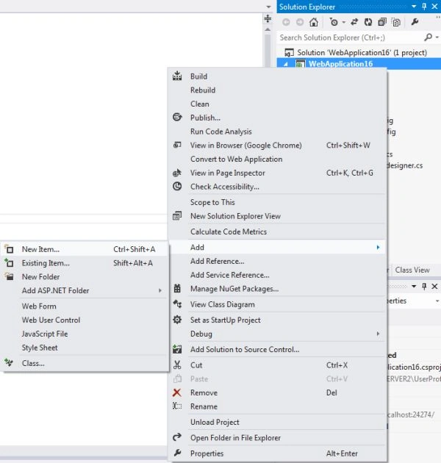Choose Web User Control

[x=85, y=320]
